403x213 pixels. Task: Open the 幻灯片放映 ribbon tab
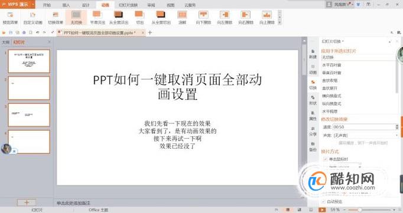point(128,5)
